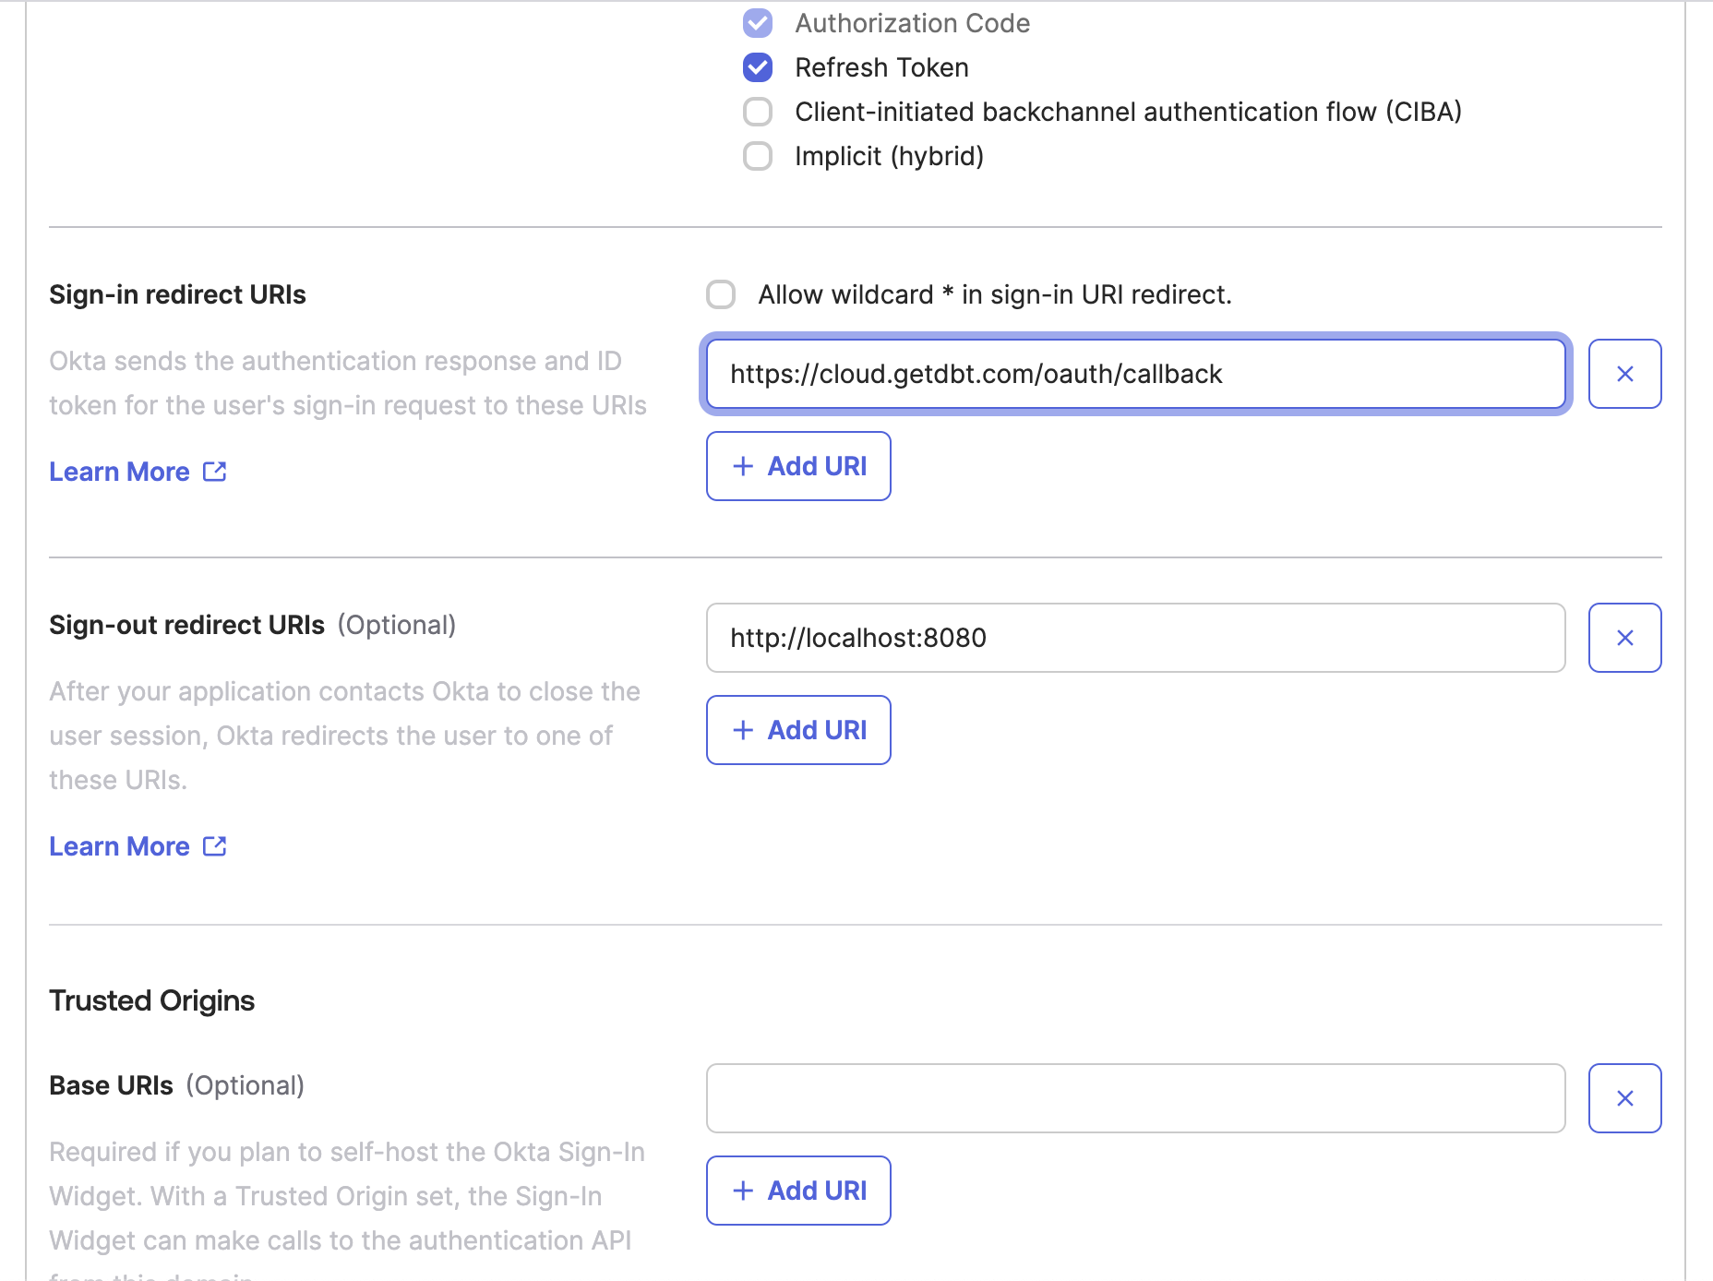Image resolution: width=1713 pixels, height=1281 pixels.
Task: Click the plus icon on sign-out Add URI
Action: [x=741, y=729]
